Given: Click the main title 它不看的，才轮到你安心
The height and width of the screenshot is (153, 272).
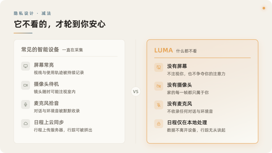Looking at the screenshot, I should coord(59,24).
